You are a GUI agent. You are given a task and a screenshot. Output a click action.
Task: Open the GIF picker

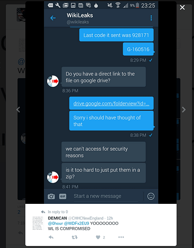pos(63,196)
